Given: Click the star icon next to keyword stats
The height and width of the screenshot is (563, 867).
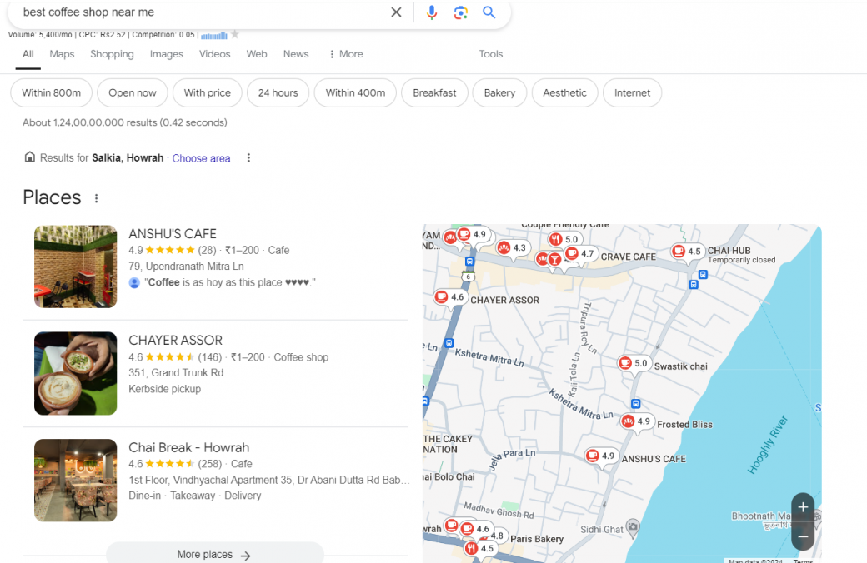Looking at the screenshot, I should (235, 35).
